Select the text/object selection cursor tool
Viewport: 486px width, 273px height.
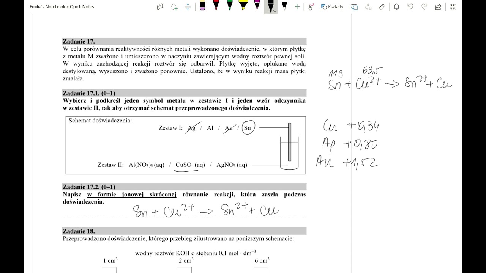coord(160,7)
